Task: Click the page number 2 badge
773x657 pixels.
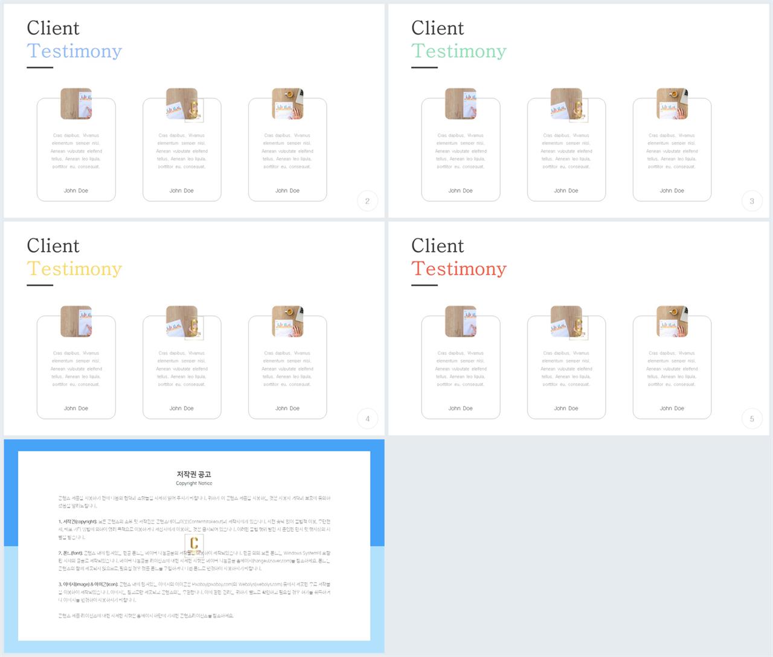Action: pyautogui.click(x=367, y=201)
